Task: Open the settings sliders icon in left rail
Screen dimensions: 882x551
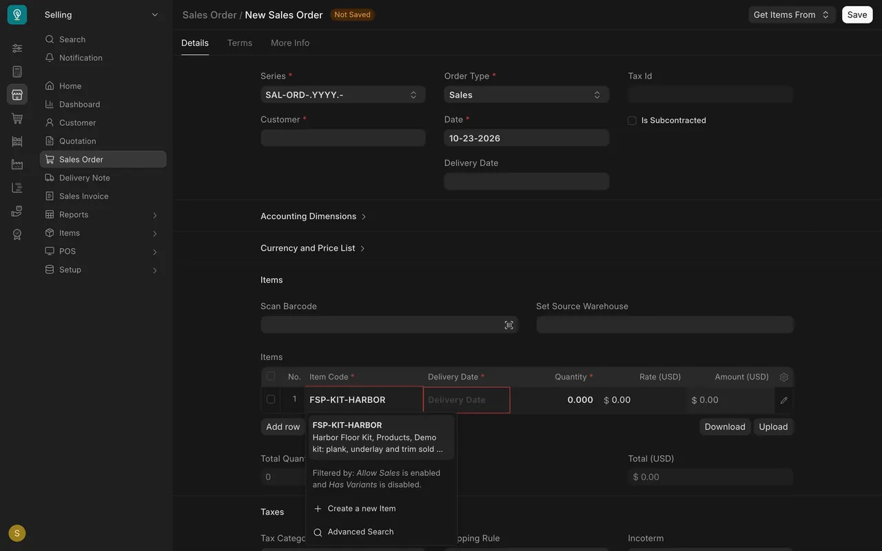Action: (17, 48)
